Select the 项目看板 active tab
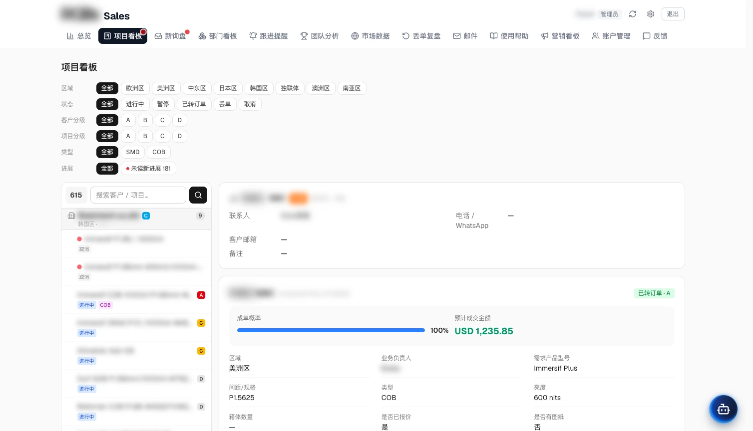Screen dimensions: 753x431 (x=123, y=36)
